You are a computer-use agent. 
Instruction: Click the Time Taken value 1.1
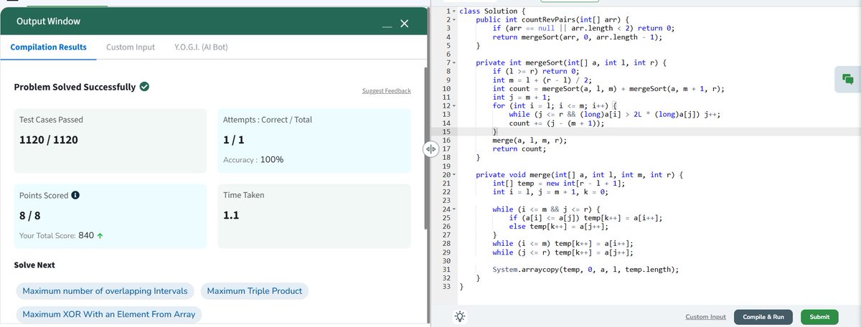pos(230,216)
